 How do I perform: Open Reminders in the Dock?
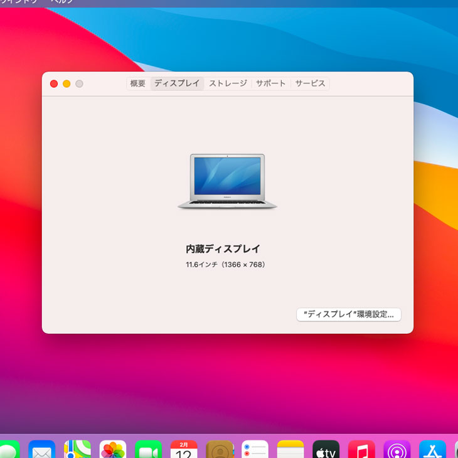pos(255,450)
